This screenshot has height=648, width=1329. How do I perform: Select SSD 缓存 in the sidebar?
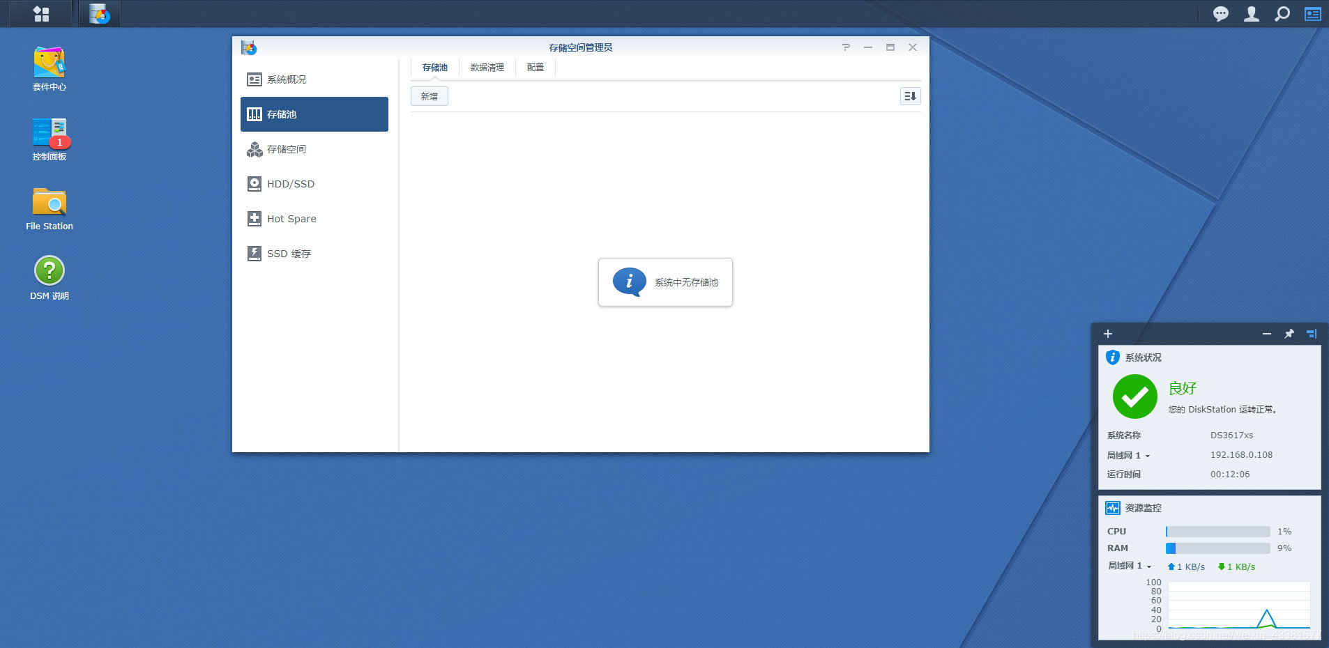tap(314, 254)
